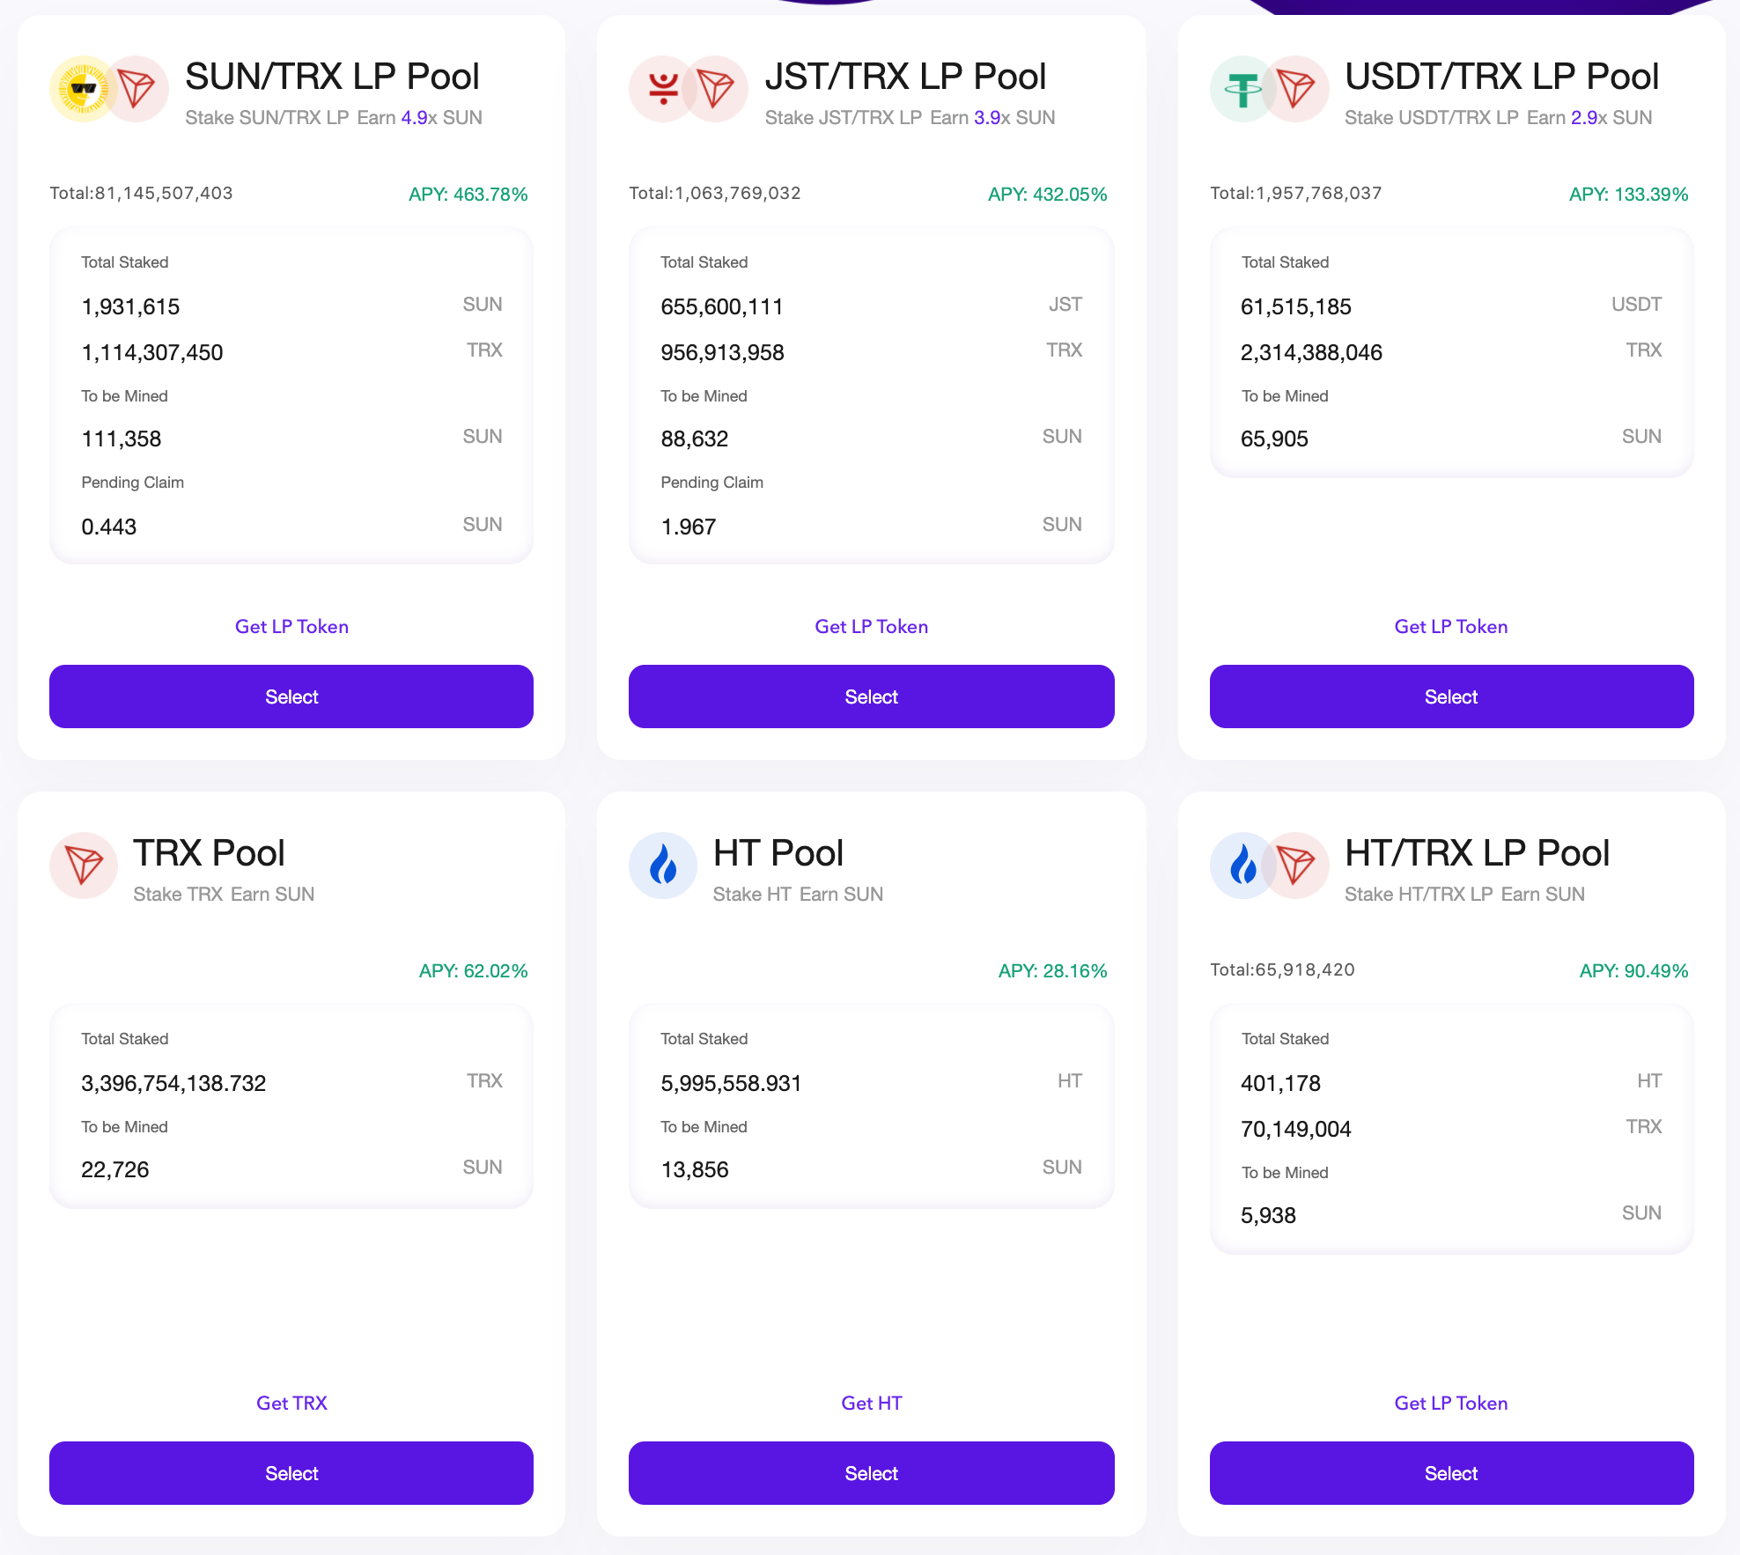Follow the Get TRX link
The image size is (1740, 1555).
coord(291,1404)
